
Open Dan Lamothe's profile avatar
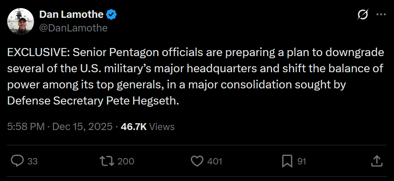20,21
